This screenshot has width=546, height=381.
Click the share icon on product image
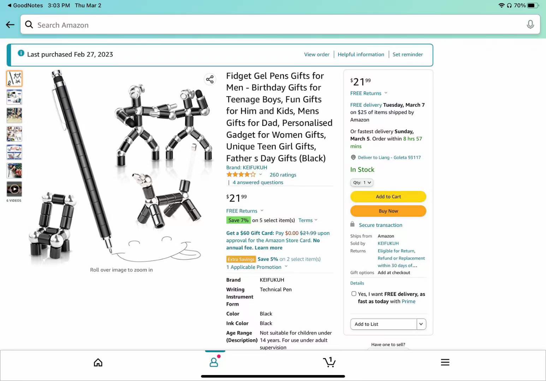[210, 79]
